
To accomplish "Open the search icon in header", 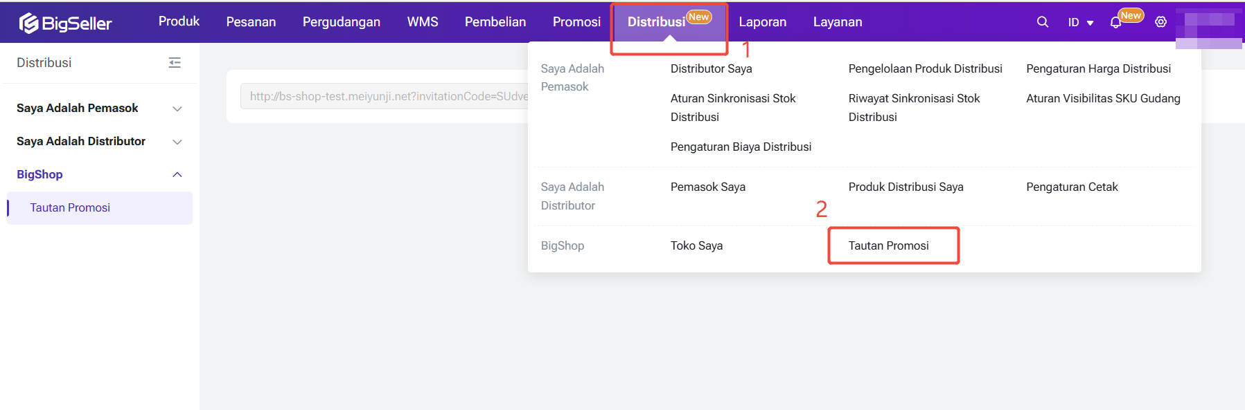I will click(1042, 22).
